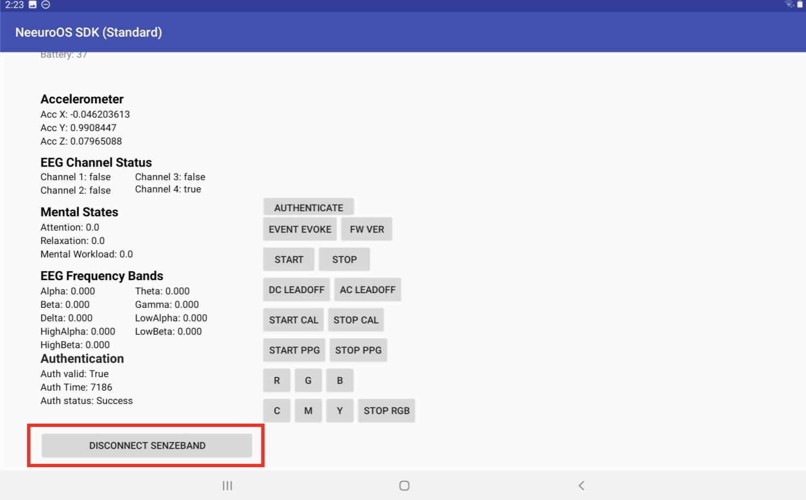Click the AUTHENTICATE button
Viewport: 806px width, 500px height.
click(308, 207)
